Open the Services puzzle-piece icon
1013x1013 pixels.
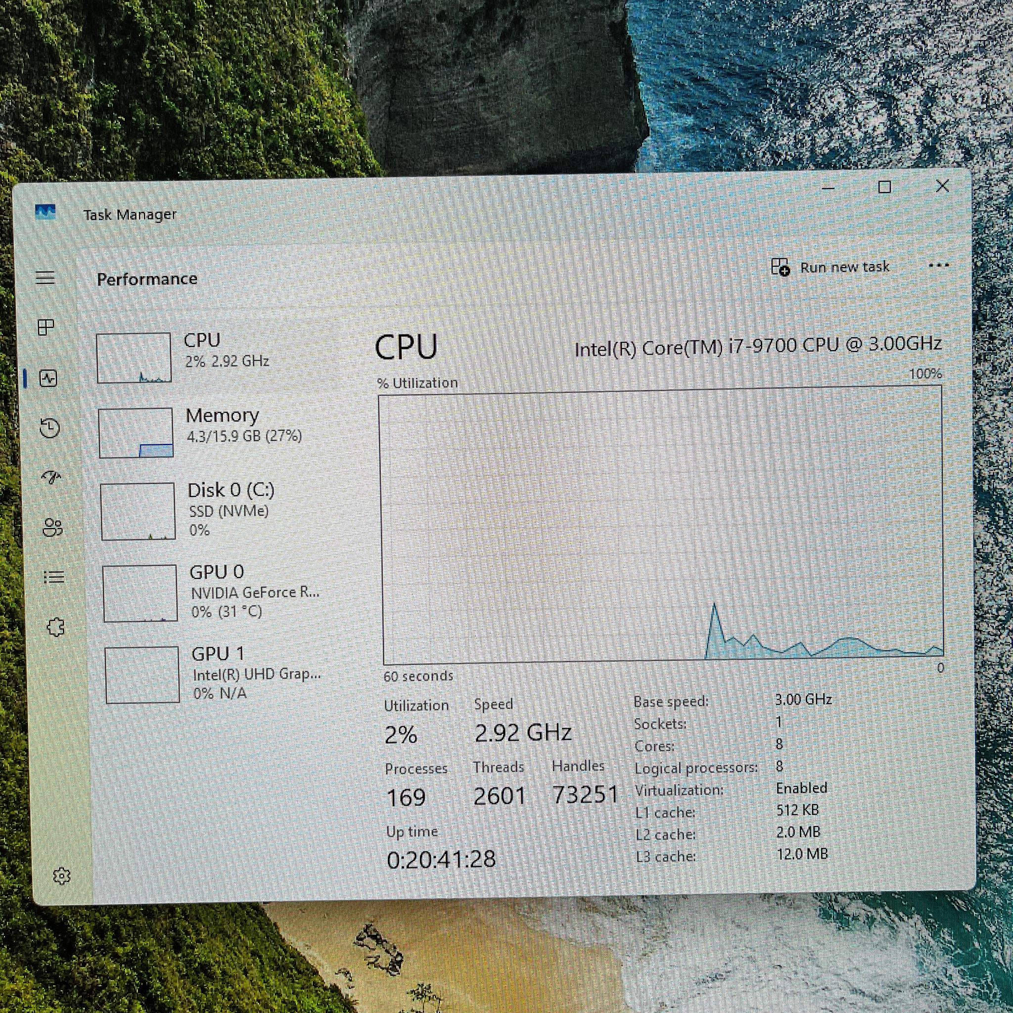(x=55, y=627)
